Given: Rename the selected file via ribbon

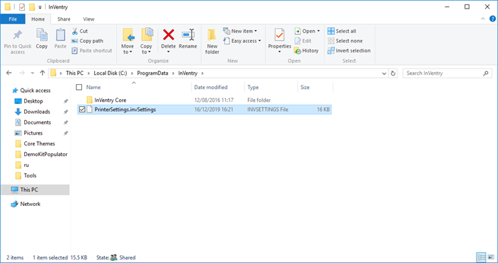Looking at the screenshot, I should [x=187, y=39].
